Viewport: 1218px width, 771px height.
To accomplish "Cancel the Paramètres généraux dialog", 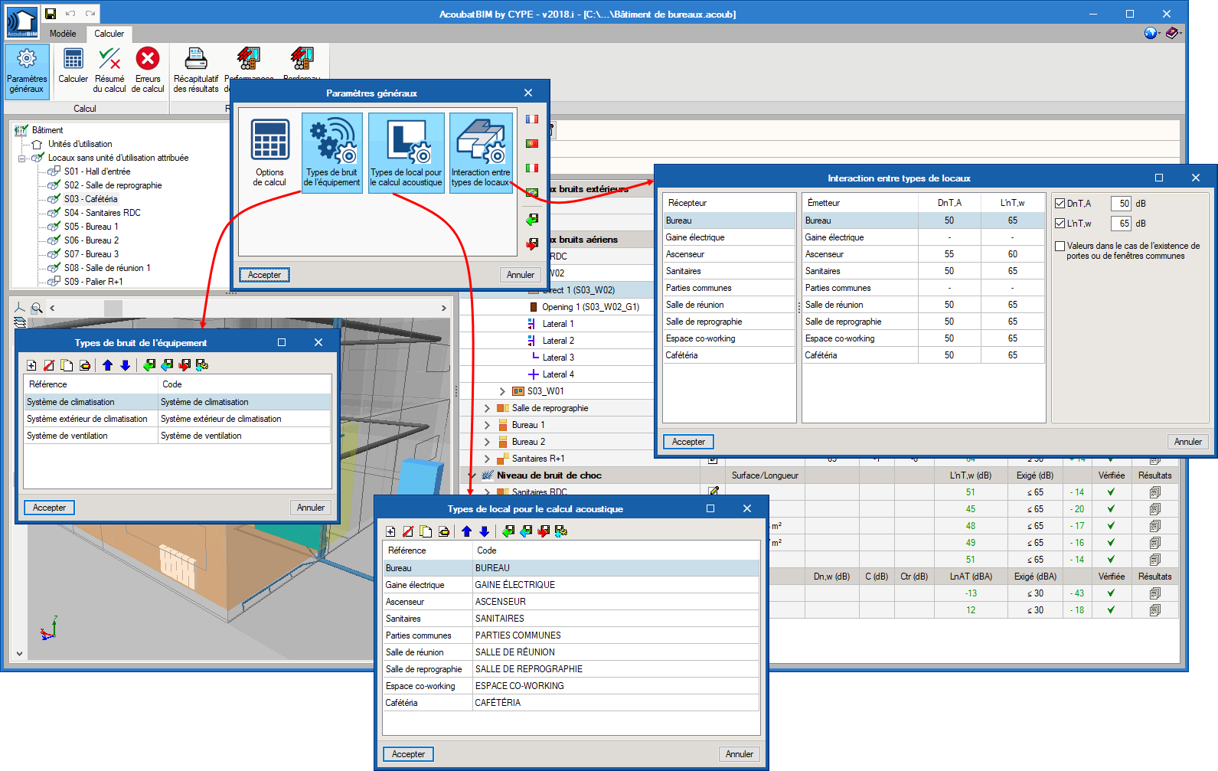I will point(521,275).
